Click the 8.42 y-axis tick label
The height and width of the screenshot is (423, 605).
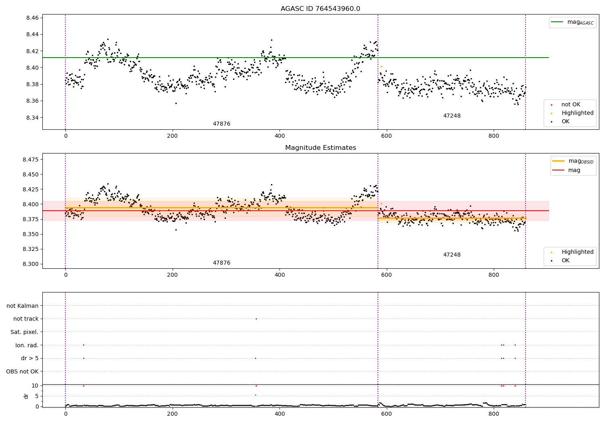point(32,51)
